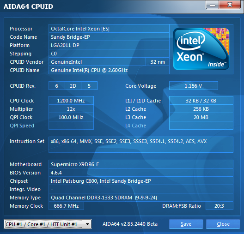Viewport: 244px width, 234px height.
Task: Click the L3 Cache 20 MB value
Action: [x=201, y=117]
